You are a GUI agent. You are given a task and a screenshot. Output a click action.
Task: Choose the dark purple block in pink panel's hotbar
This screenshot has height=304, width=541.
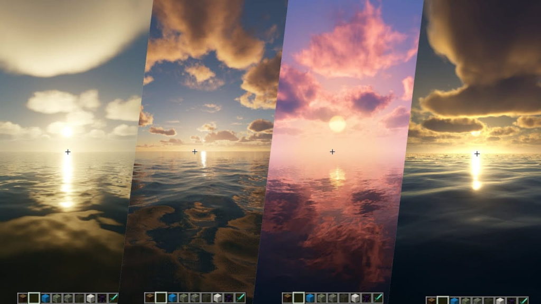(x=367, y=298)
